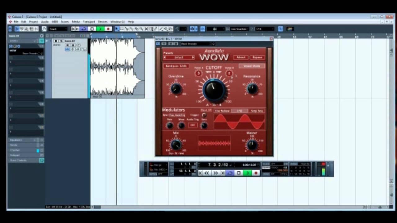Open the Bandpass 12db filter type selector
The image size is (397, 223).
point(176,66)
